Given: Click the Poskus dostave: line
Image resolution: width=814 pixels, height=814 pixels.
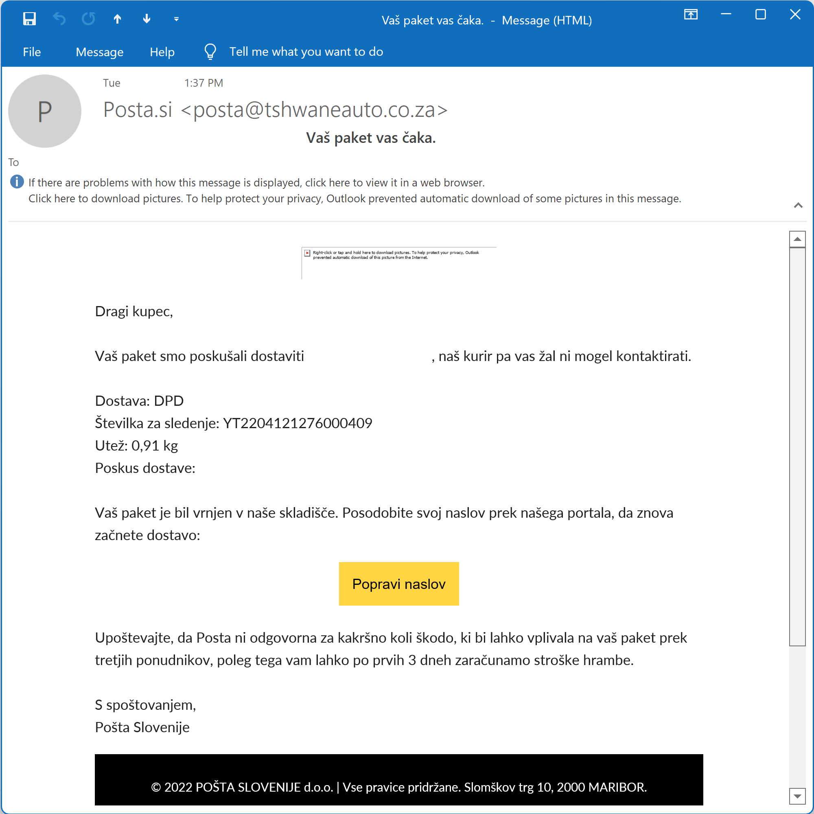Looking at the screenshot, I should 145,468.
